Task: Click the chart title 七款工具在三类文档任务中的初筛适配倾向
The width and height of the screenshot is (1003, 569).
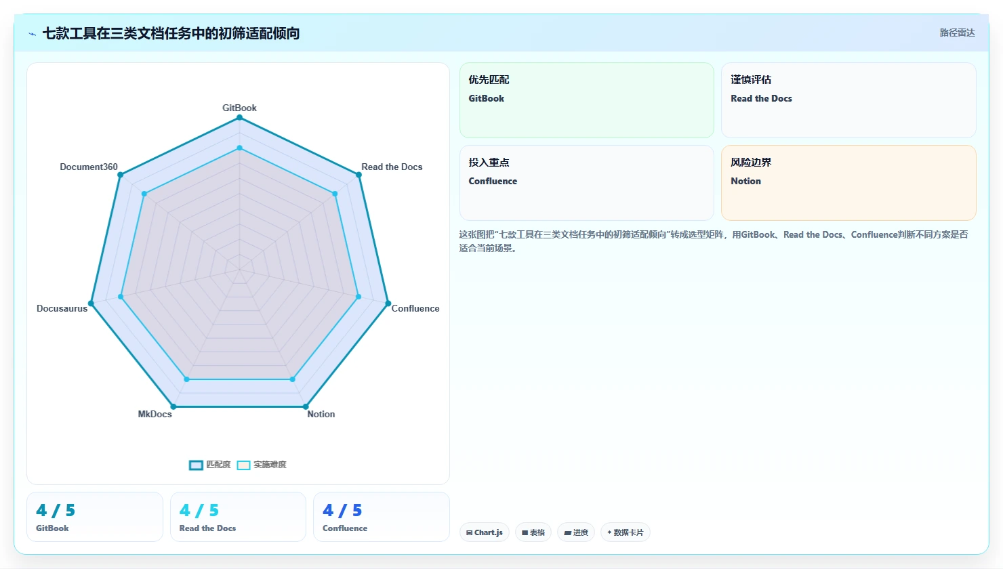Action: point(171,33)
